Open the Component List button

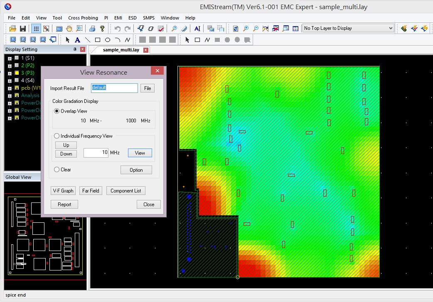point(125,191)
